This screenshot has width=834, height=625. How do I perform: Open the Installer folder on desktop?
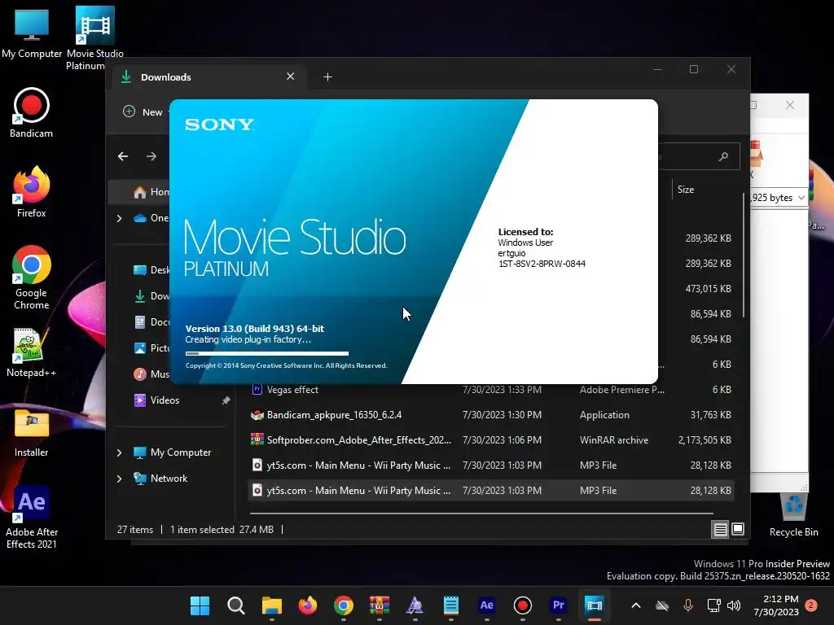tap(32, 434)
